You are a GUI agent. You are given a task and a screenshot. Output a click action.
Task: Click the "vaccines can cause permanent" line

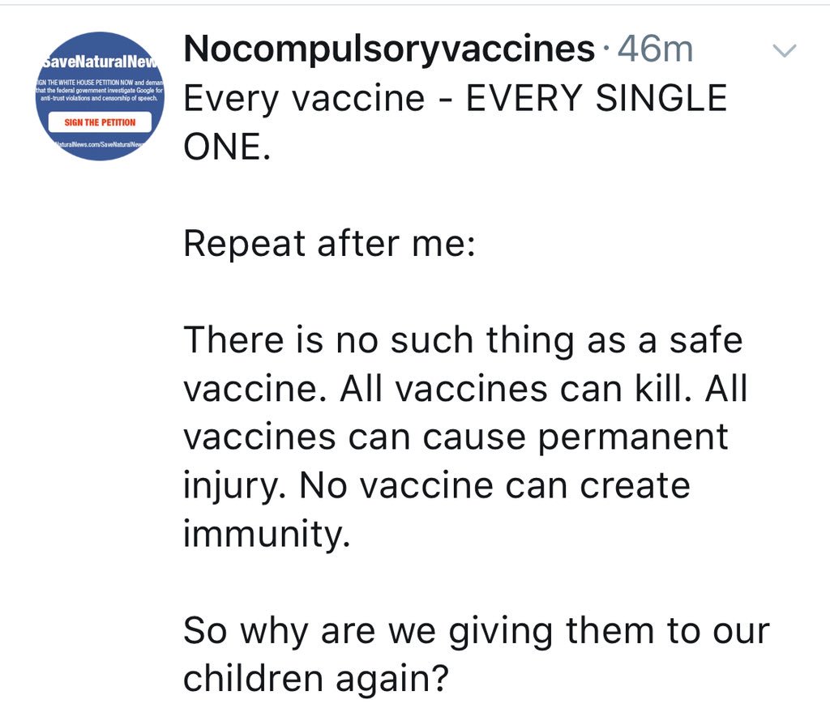(456, 437)
